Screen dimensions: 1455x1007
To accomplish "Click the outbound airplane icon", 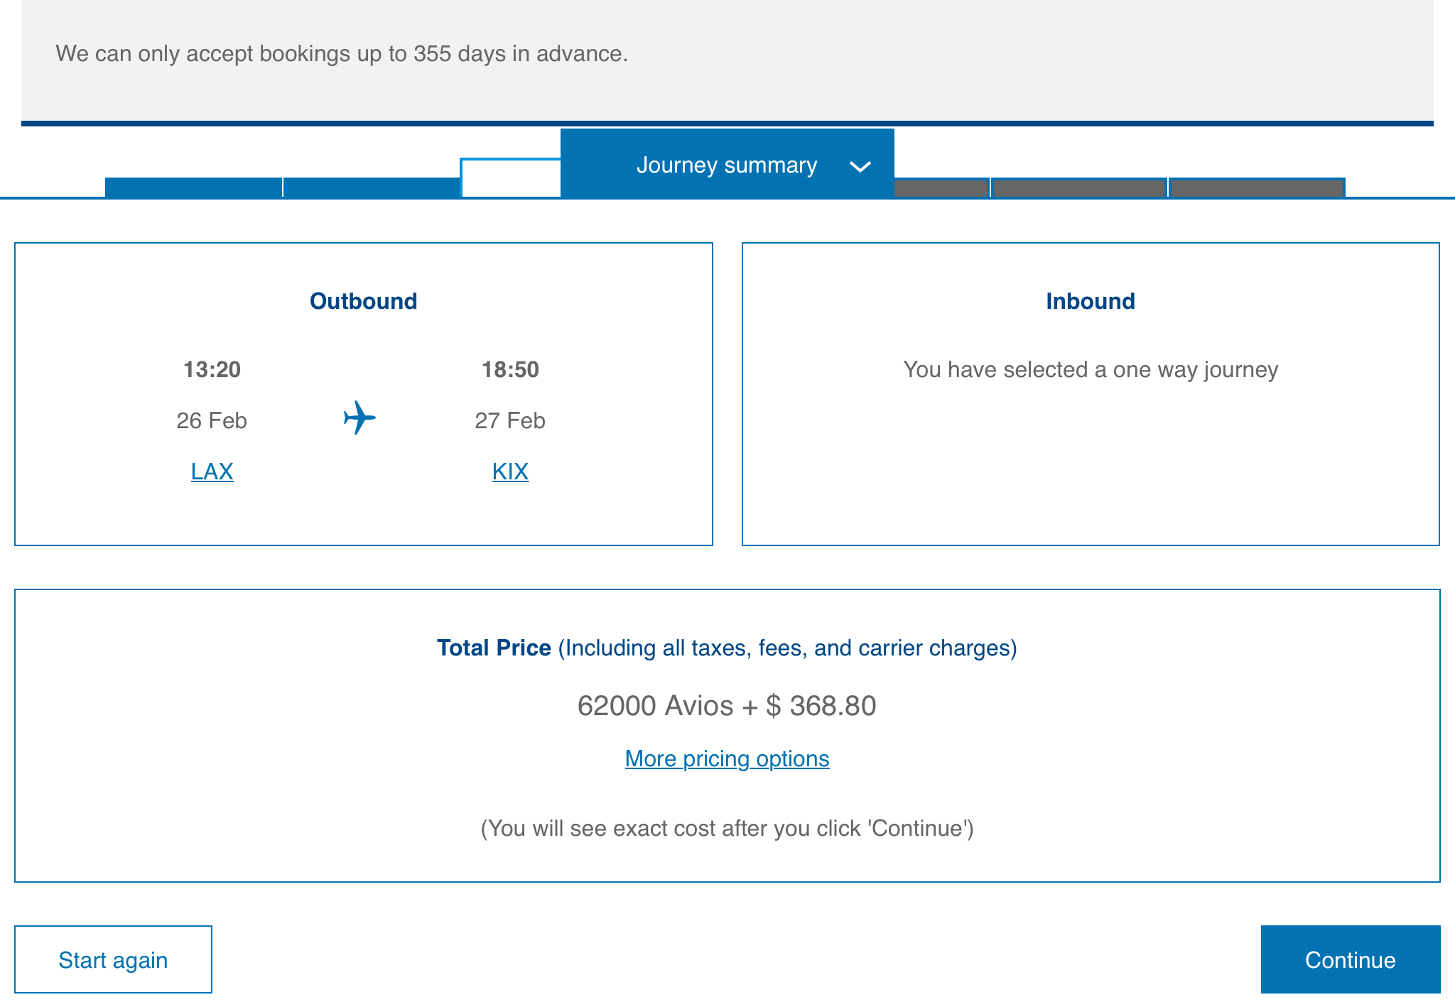I will pyautogui.click(x=359, y=418).
